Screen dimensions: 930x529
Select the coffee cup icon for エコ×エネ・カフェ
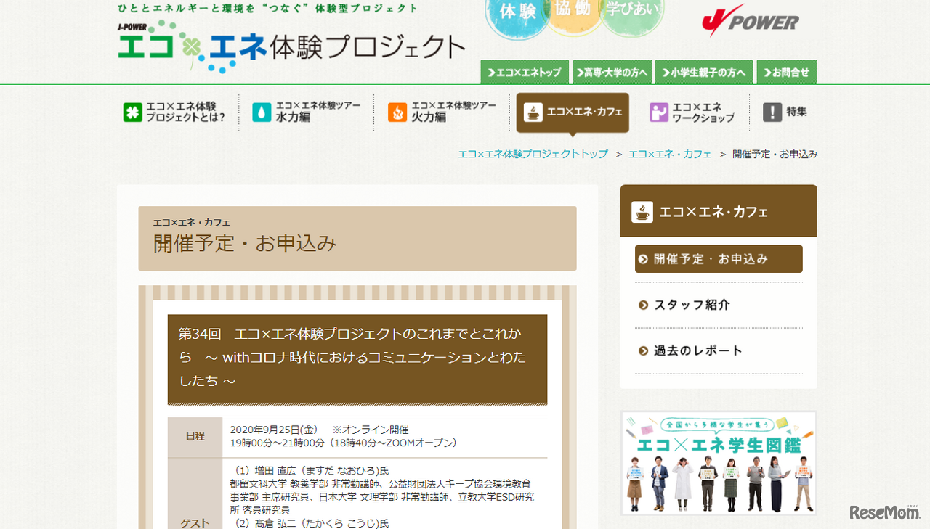coord(532,112)
